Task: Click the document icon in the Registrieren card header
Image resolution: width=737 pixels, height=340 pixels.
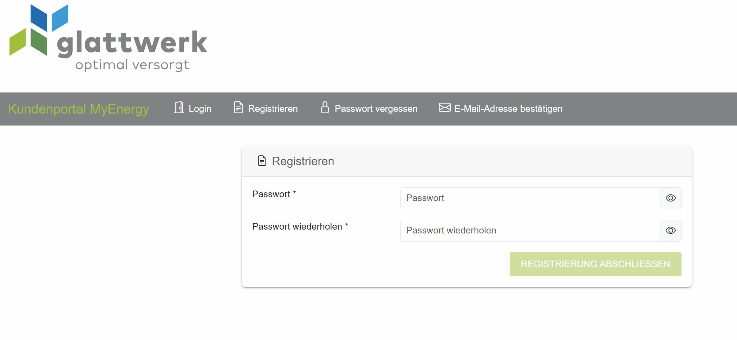Action: [x=262, y=161]
